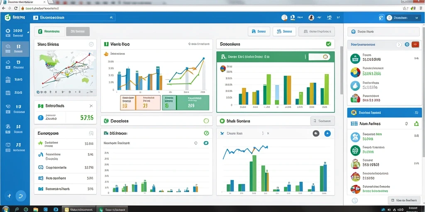Click the vertical scrollbar beside the main dashboard
The image size is (425, 212).
point(342,70)
